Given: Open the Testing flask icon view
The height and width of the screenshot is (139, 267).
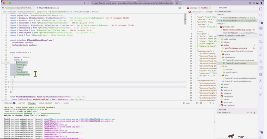Looking at the screenshot, I should [x=261, y=61].
